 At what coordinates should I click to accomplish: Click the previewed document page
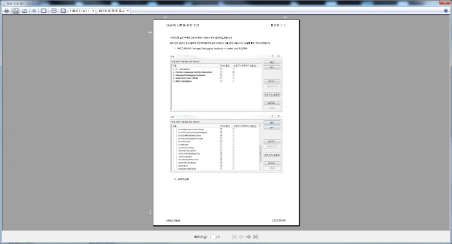(x=226, y=123)
